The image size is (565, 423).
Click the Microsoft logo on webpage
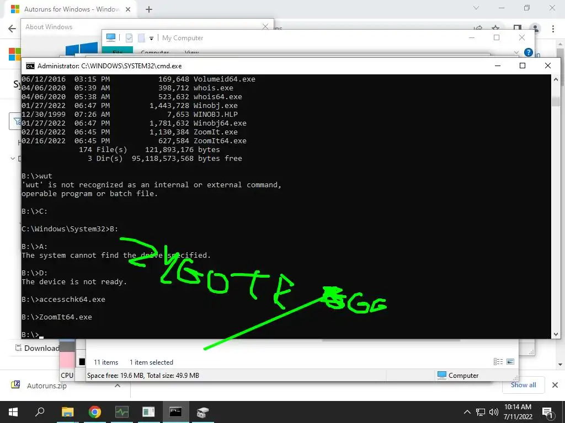15,55
